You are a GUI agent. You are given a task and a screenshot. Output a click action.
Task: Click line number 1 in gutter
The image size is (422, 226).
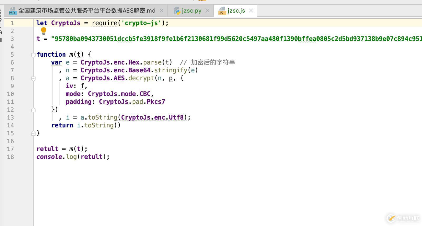(x=12, y=23)
